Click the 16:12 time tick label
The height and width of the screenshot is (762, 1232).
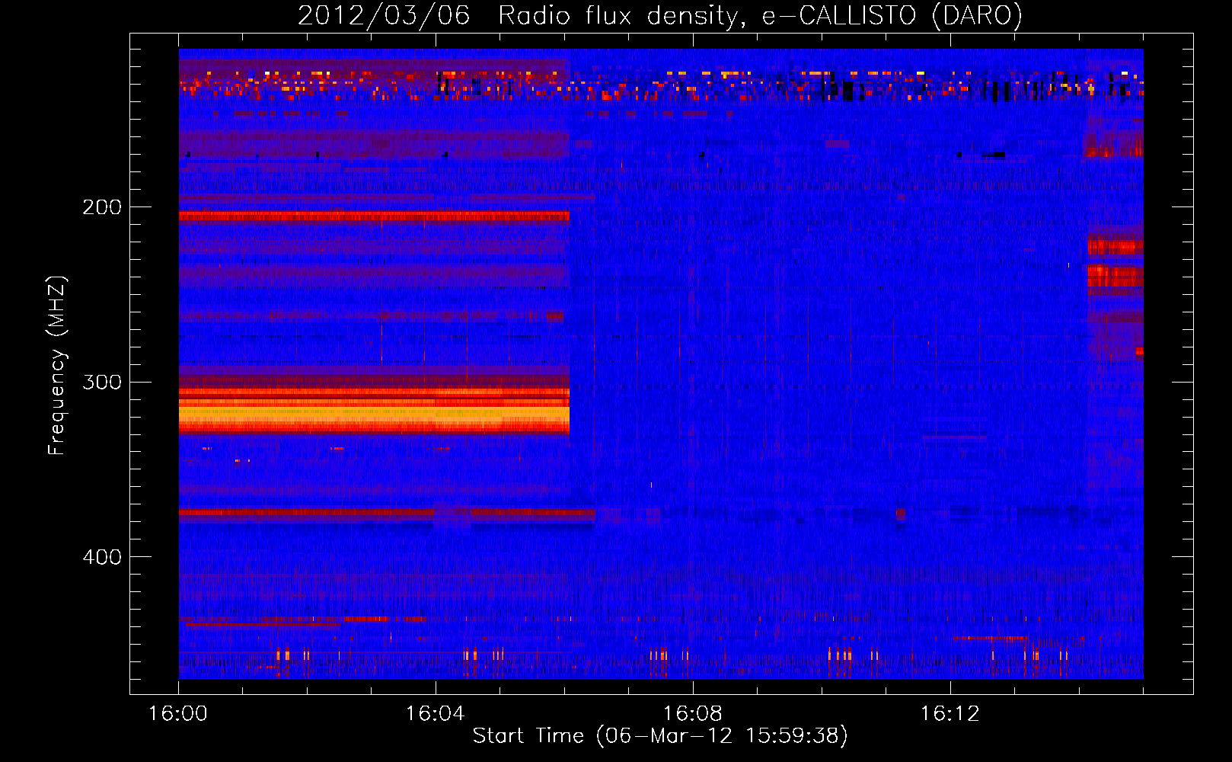tap(950, 713)
